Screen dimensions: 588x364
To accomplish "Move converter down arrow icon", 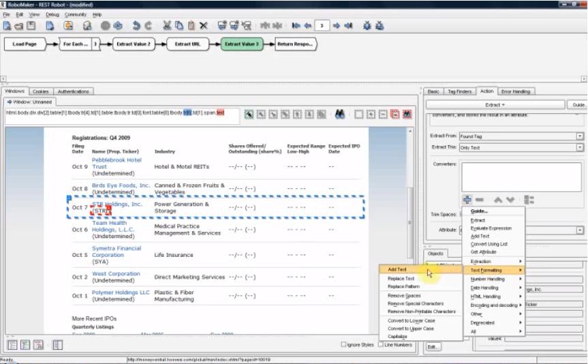I will tap(510, 200).
